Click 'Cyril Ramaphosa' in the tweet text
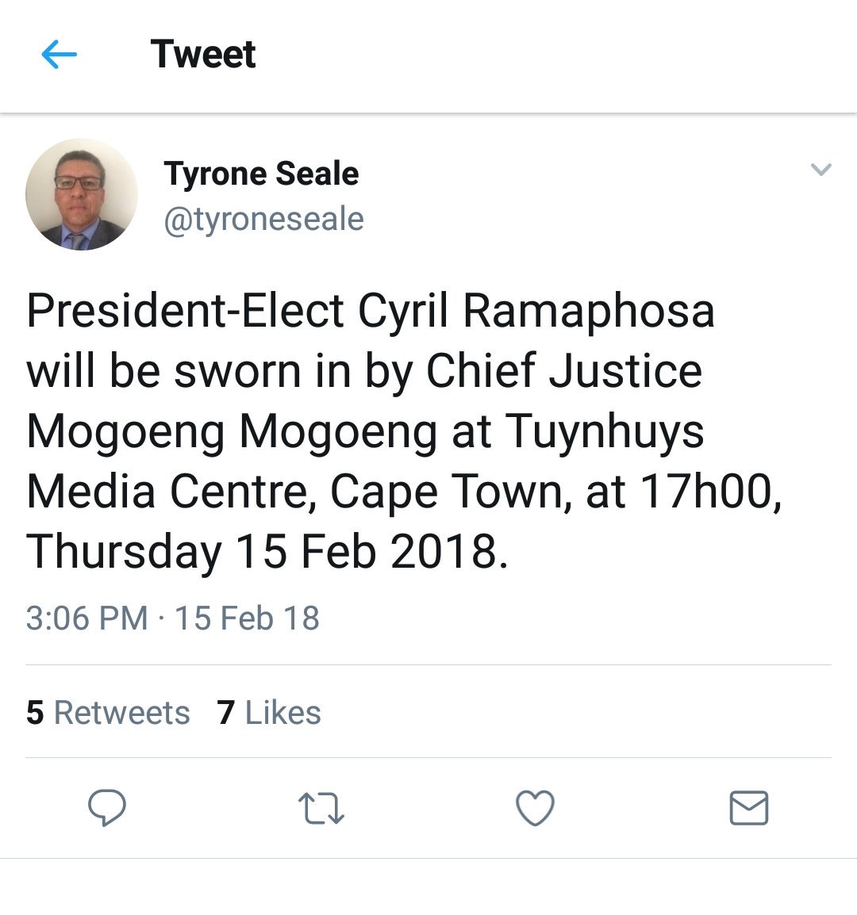 pyautogui.click(x=536, y=311)
